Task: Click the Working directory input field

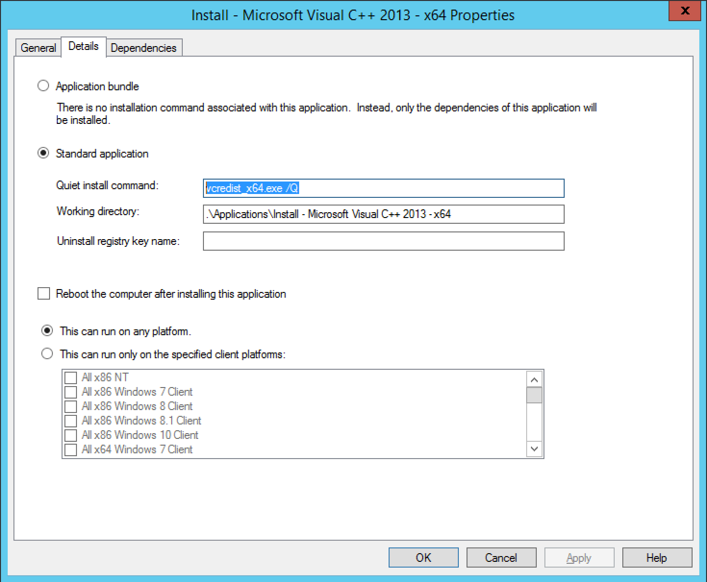Action: (x=383, y=214)
